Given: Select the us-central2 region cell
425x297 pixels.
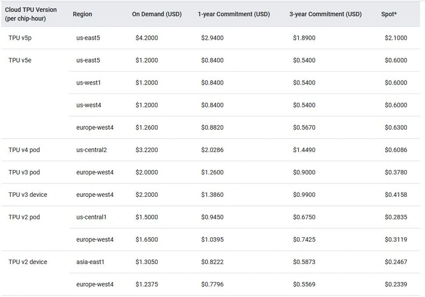Looking at the screenshot, I should [92, 150].
